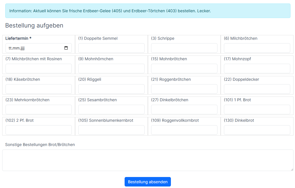Click the Sonnenblumenkernbrot quantity input

111,130
